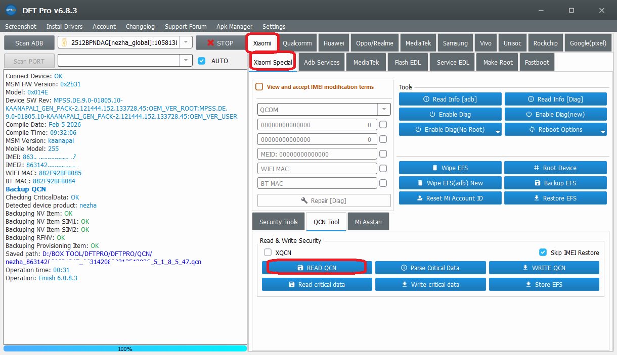
Task: Open the Screenshot menu
Action: (x=21, y=26)
